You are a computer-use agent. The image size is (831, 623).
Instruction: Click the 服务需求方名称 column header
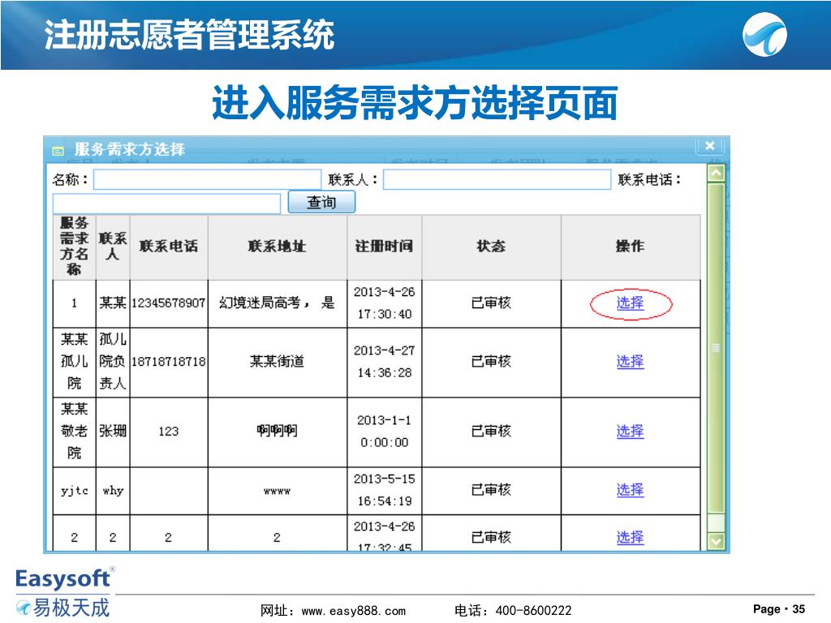(x=74, y=247)
